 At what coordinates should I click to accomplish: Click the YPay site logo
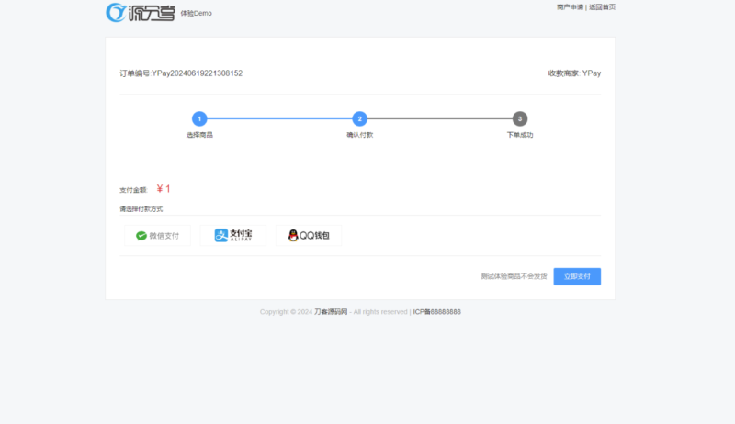click(x=141, y=13)
